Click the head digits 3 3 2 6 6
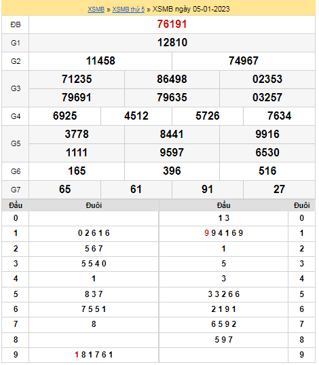 click(224, 294)
